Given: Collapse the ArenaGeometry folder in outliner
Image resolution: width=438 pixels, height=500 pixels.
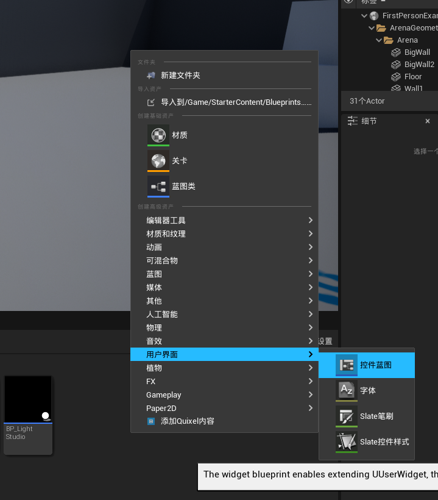Looking at the screenshot, I should click(371, 28).
